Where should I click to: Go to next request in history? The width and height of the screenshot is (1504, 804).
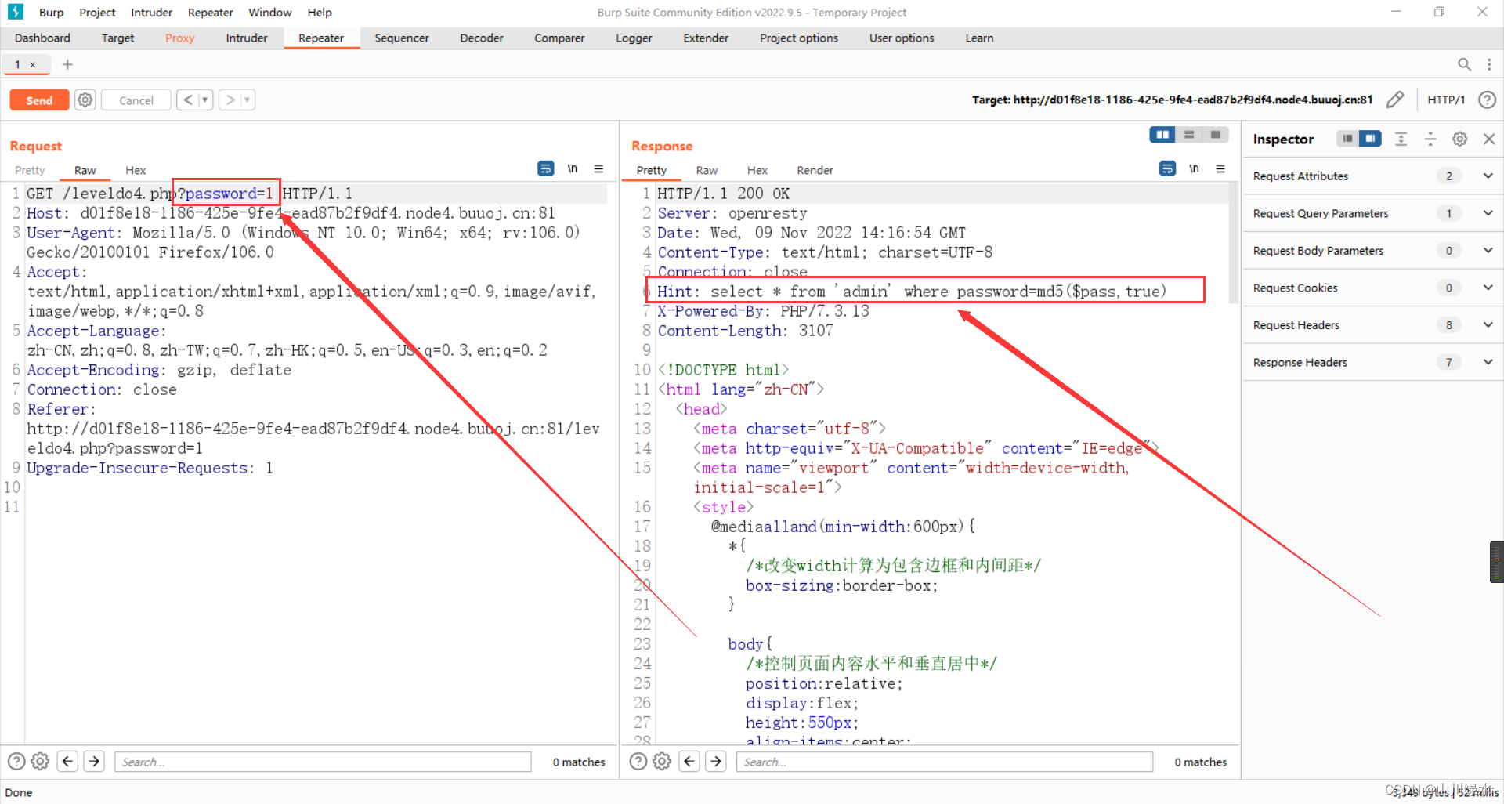230,100
